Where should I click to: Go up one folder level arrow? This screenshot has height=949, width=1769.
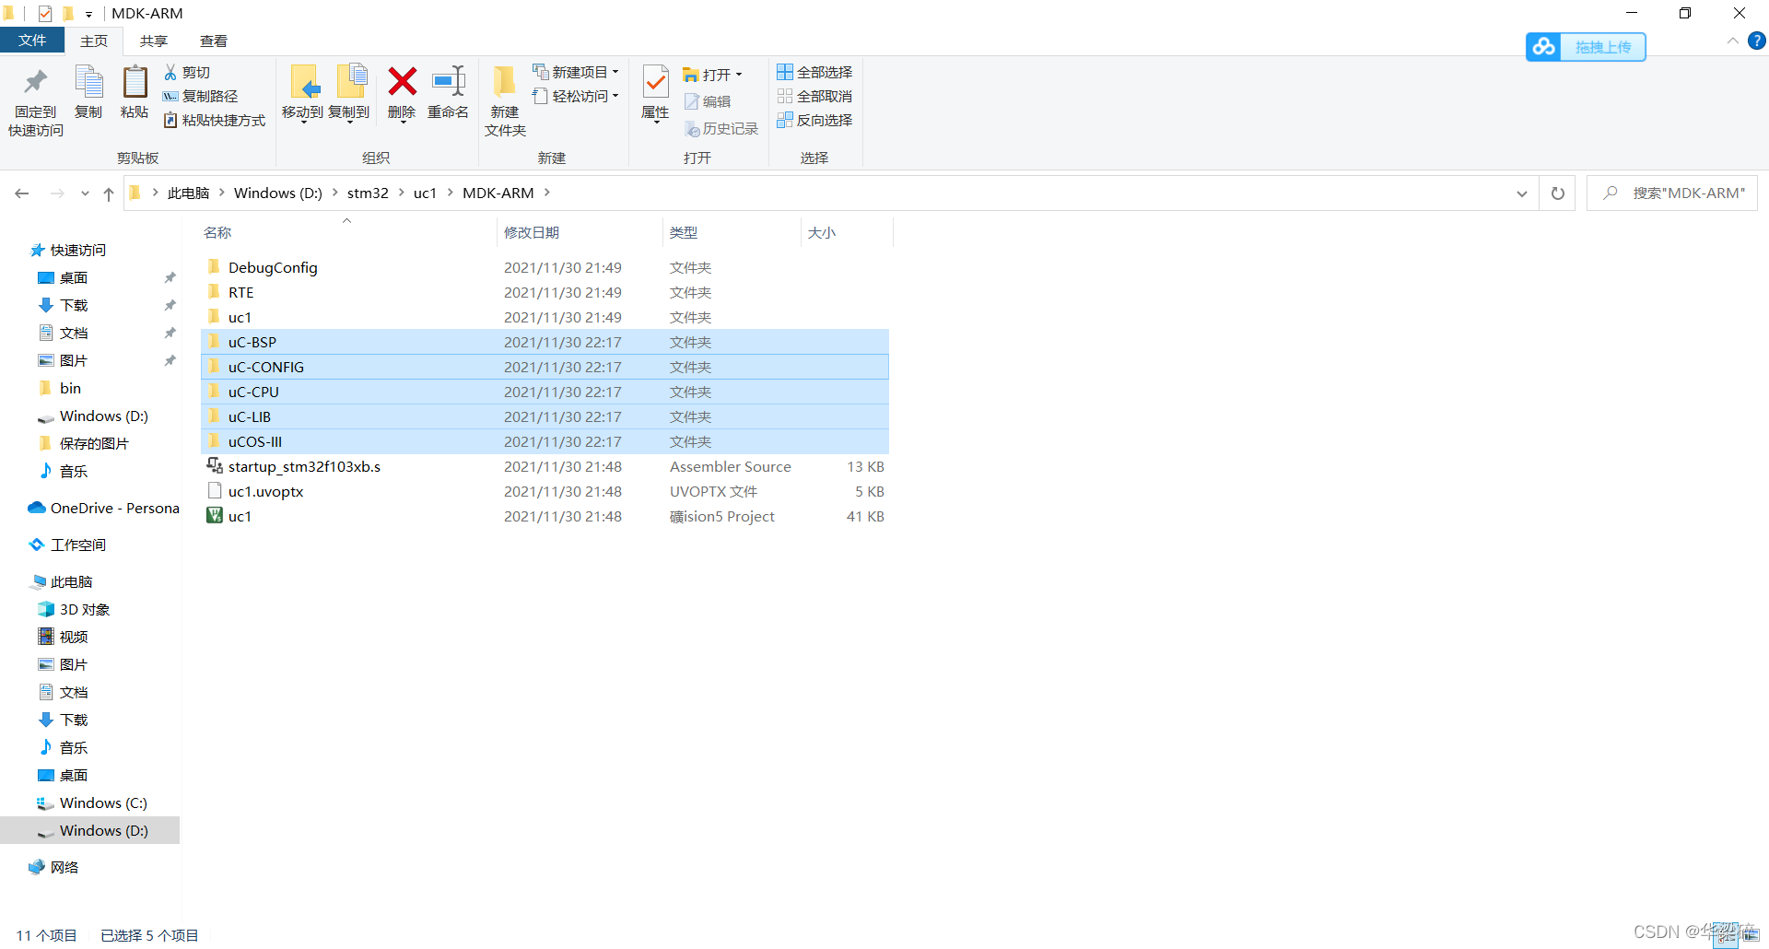[109, 193]
